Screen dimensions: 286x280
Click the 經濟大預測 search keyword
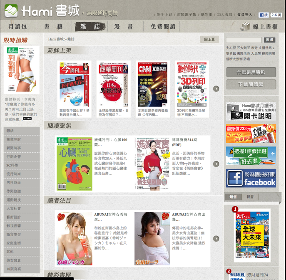[x=234, y=59]
